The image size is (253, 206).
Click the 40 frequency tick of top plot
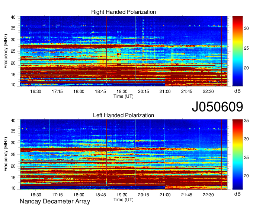point(13,17)
